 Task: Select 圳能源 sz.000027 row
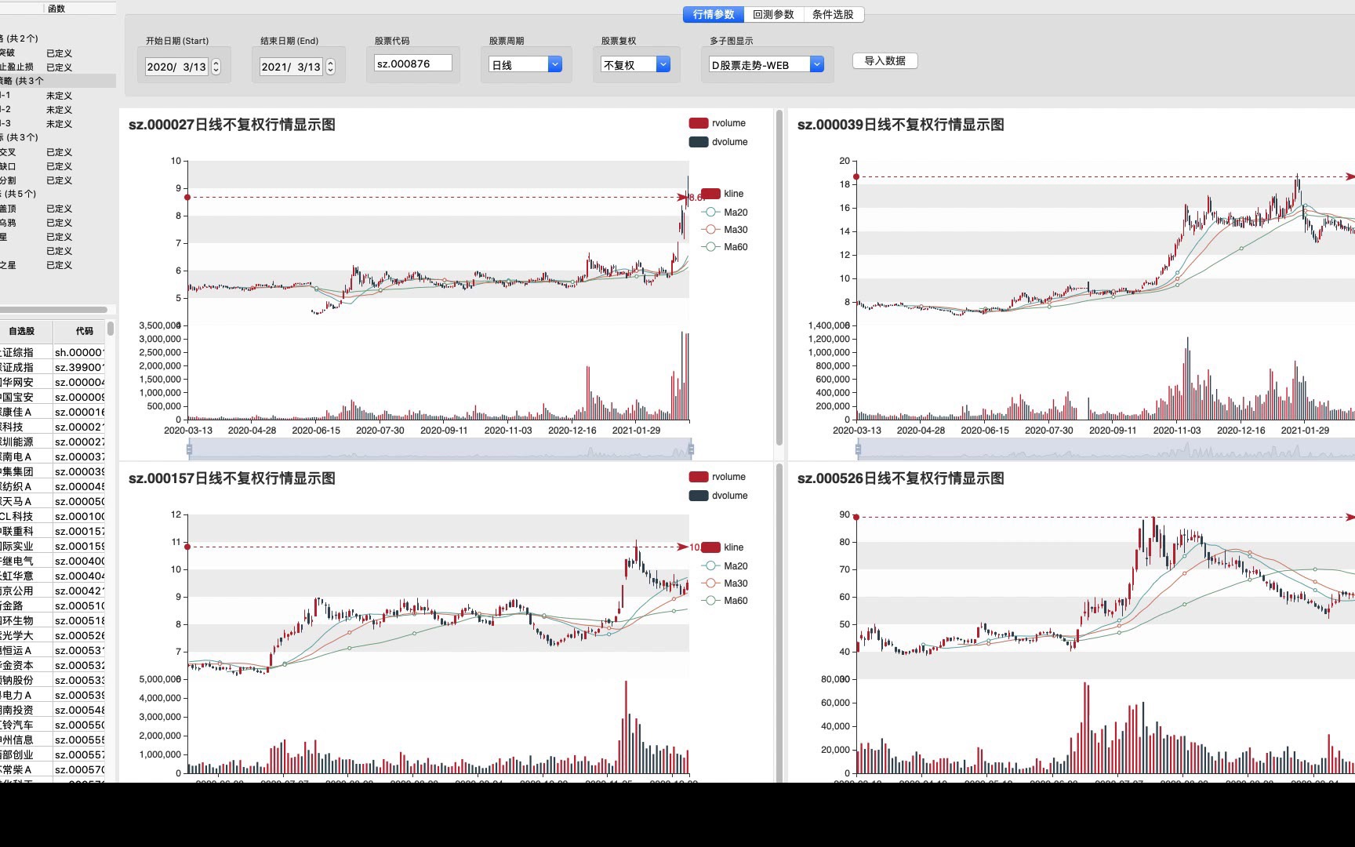click(53, 442)
